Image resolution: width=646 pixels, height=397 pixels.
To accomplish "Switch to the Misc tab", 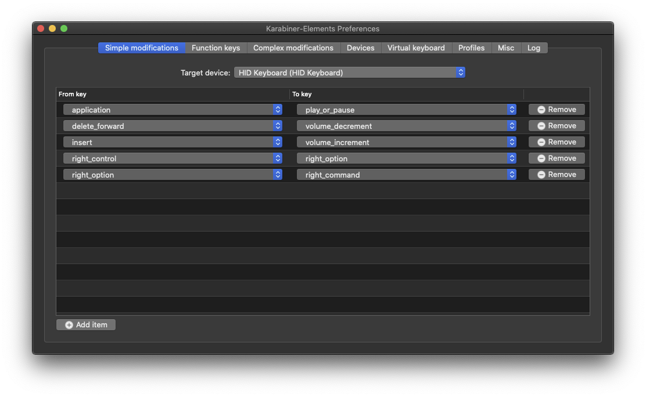I will pyautogui.click(x=506, y=48).
